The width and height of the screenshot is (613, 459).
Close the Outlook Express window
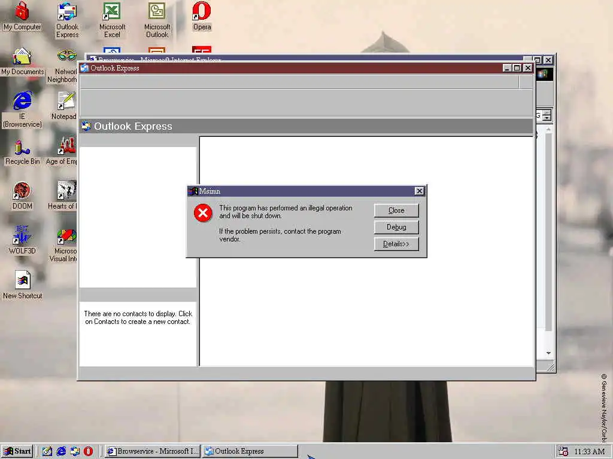[528, 68]
